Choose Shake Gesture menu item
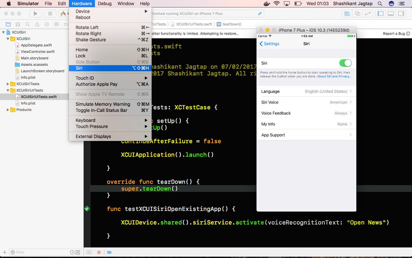412x258 pixels. pyautogui.click(x=110, y=40)
